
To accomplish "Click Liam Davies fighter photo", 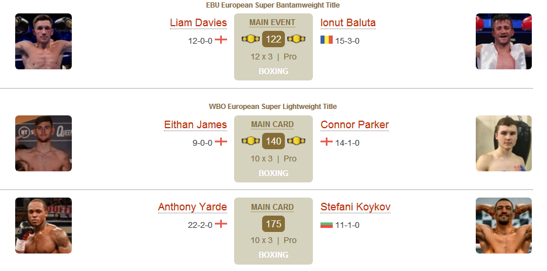I will tap(43, 41).
